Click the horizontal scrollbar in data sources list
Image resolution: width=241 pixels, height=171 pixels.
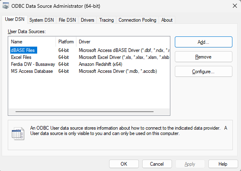pyautogui.click(x=85, y=112)
